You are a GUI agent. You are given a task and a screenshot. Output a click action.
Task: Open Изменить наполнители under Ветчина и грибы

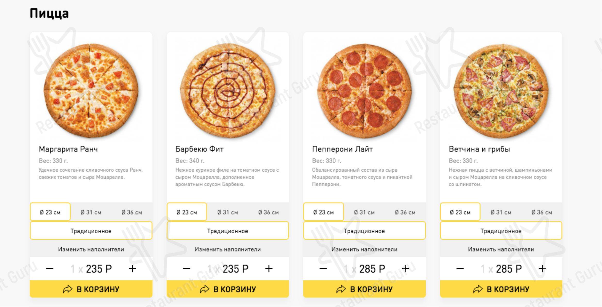[x=501, y=249]
